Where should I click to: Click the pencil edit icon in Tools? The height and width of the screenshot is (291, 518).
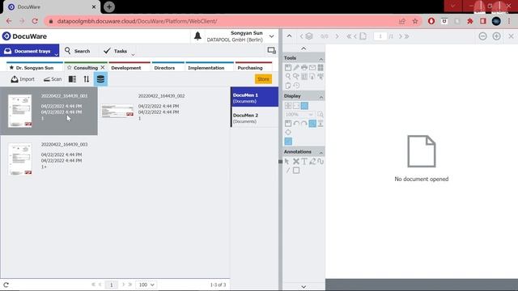point(296,68)
